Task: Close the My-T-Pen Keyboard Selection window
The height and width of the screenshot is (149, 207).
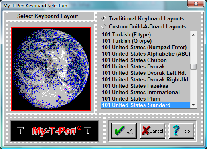Action: (x=196, y=4)
